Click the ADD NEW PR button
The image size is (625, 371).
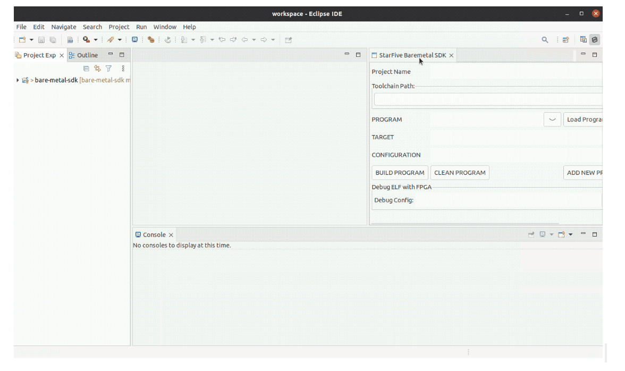[582, 173]
